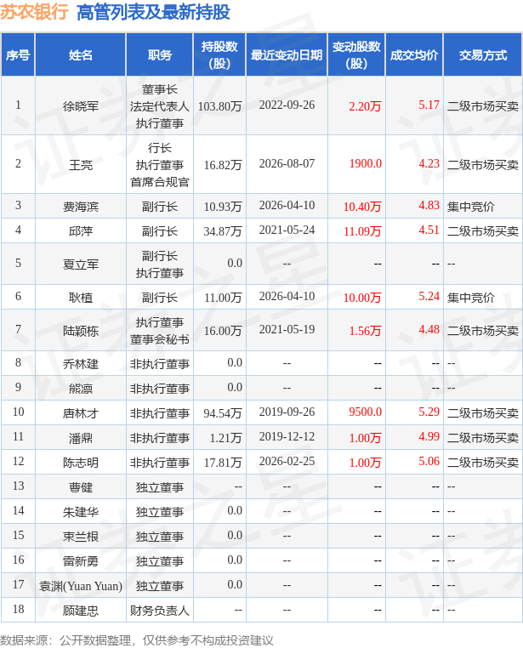Click the red 1900.0 change value

pyautogui.click(x=365, y=163)
